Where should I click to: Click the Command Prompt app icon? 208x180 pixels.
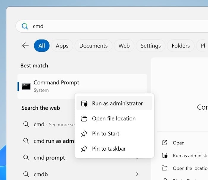pyautogui.click(x=26, y=86)
